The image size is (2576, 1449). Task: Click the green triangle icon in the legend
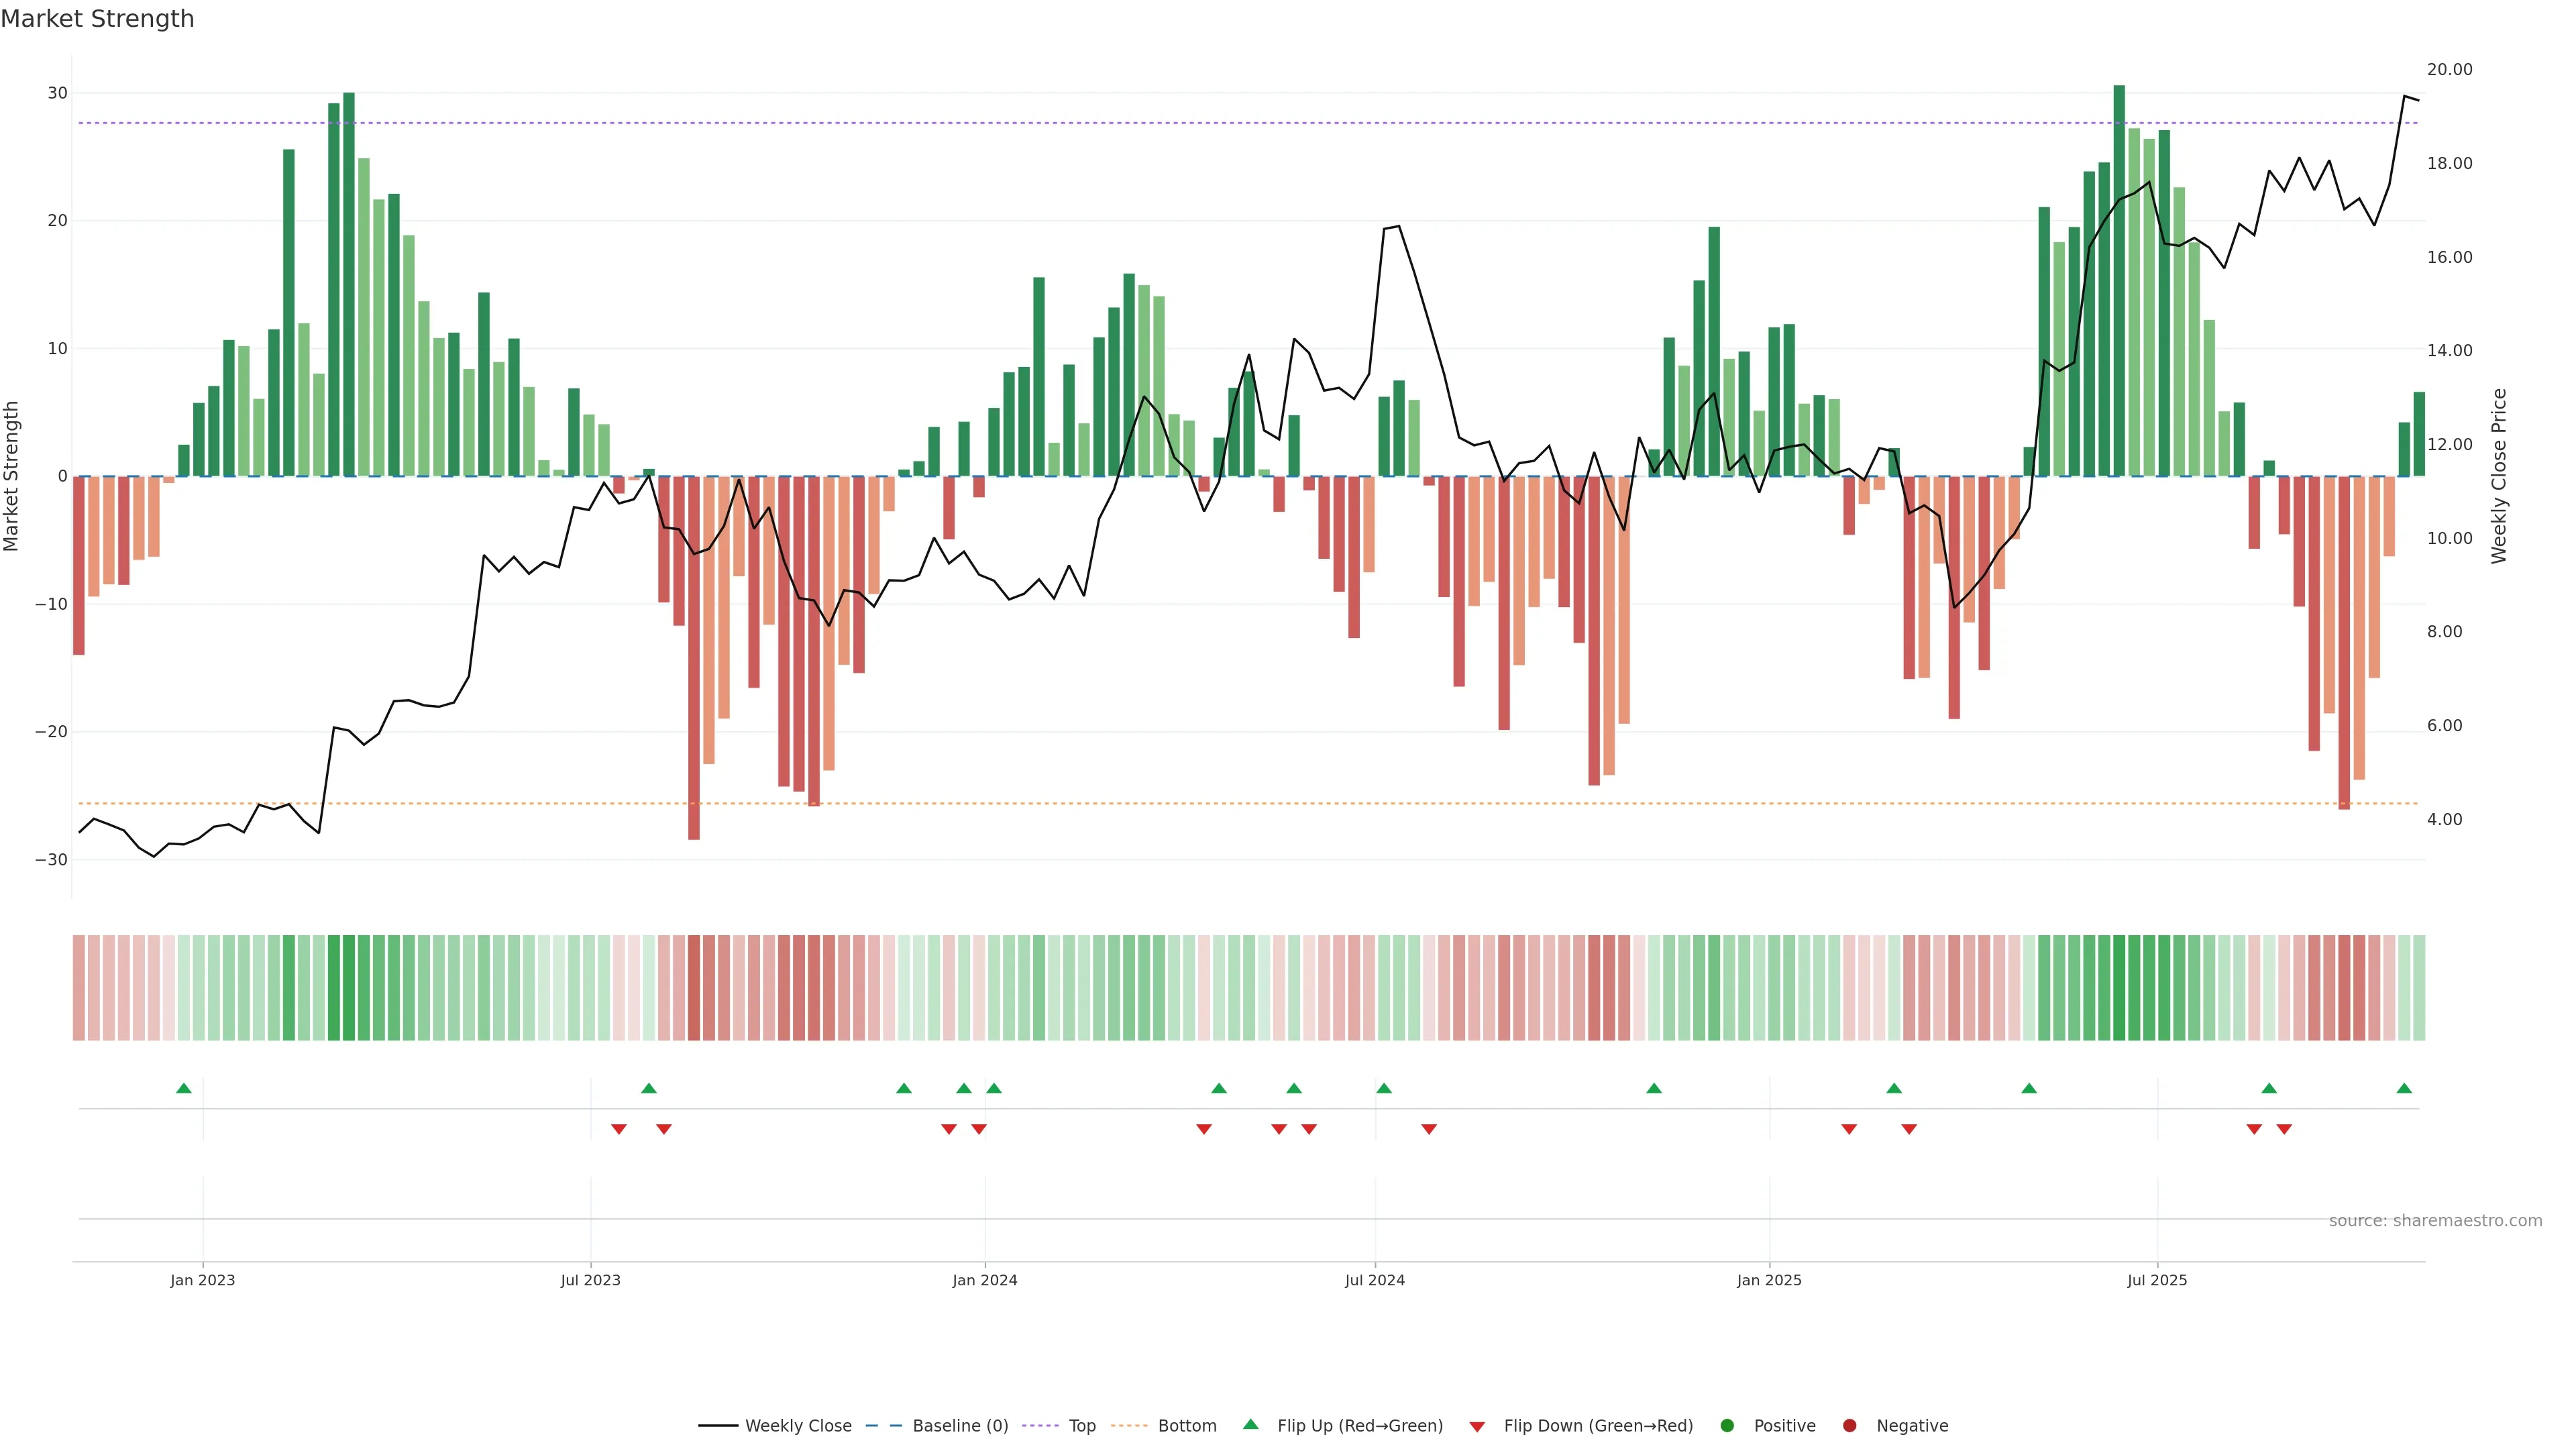tap(1250, 1424)
